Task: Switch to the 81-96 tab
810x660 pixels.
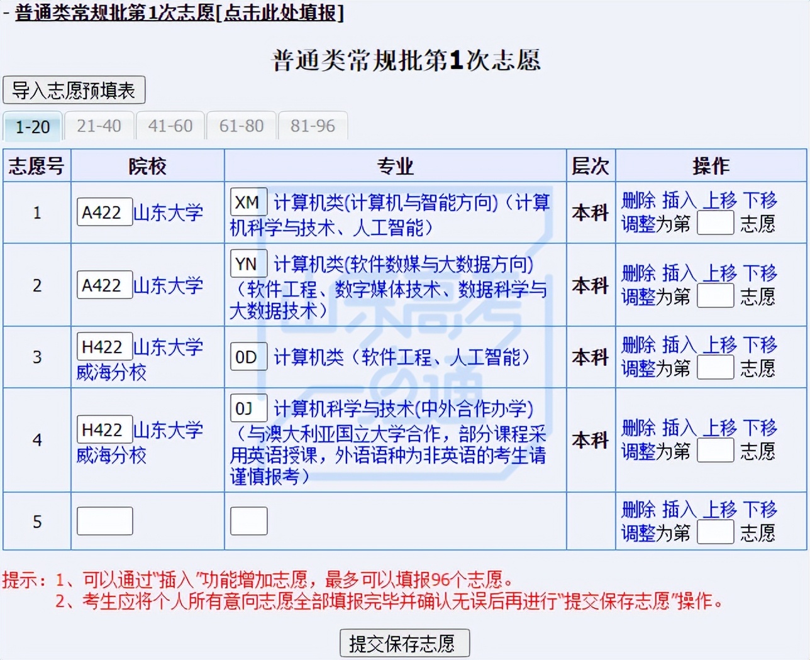Action: tap(313, 126)
